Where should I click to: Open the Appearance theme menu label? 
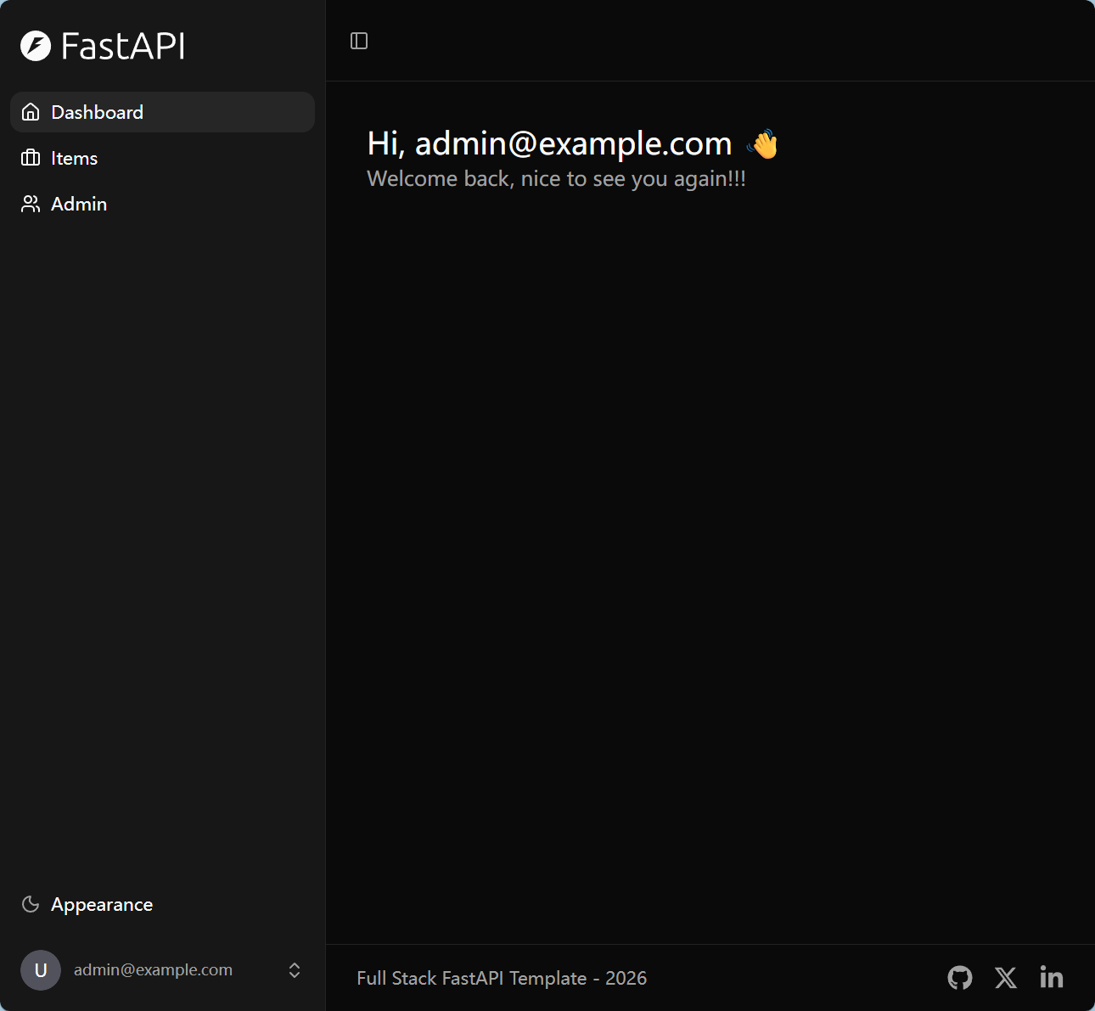coord(102,904)
